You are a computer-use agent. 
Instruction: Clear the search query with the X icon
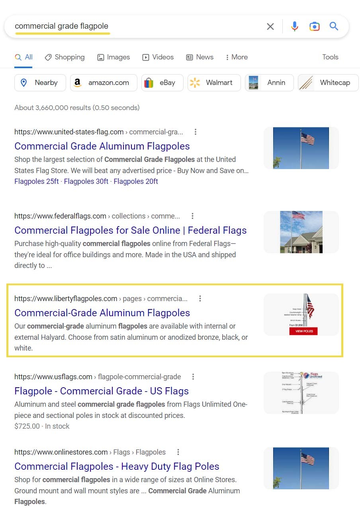(270, 27)
